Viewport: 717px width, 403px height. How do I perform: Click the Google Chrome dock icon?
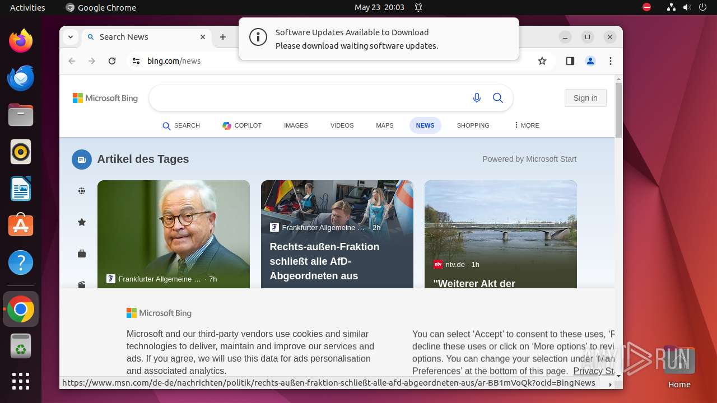click(21, 309)
